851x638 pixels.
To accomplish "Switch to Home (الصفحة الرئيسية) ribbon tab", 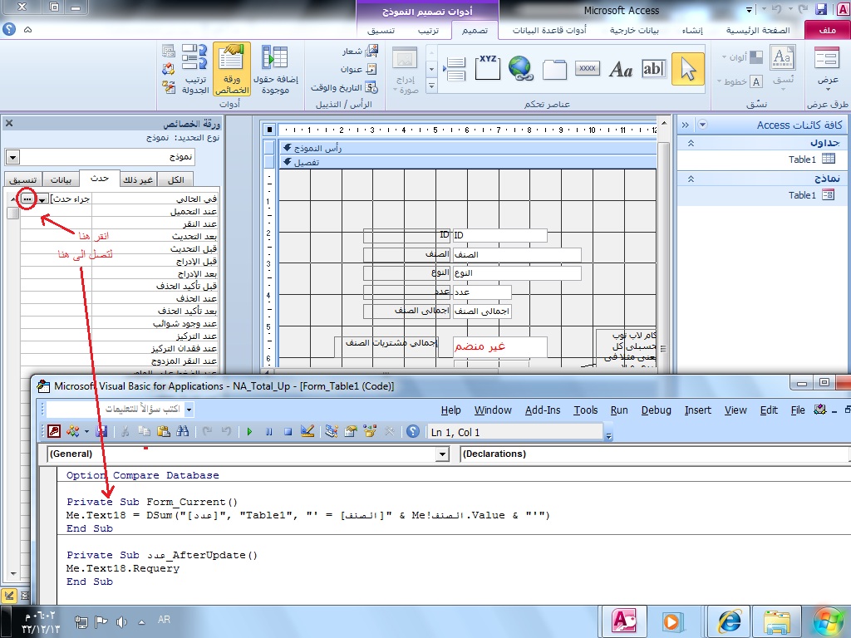I will tap(758, 31).
